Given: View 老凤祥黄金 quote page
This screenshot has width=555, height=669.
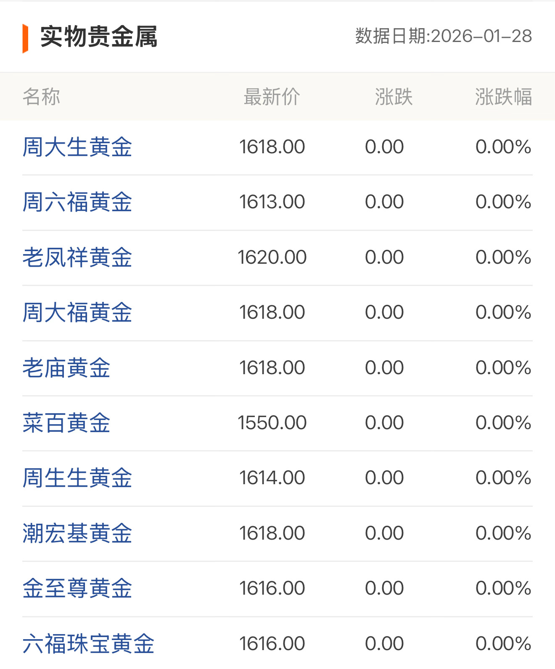Looking at the screenshot, I should pos(77,257).
